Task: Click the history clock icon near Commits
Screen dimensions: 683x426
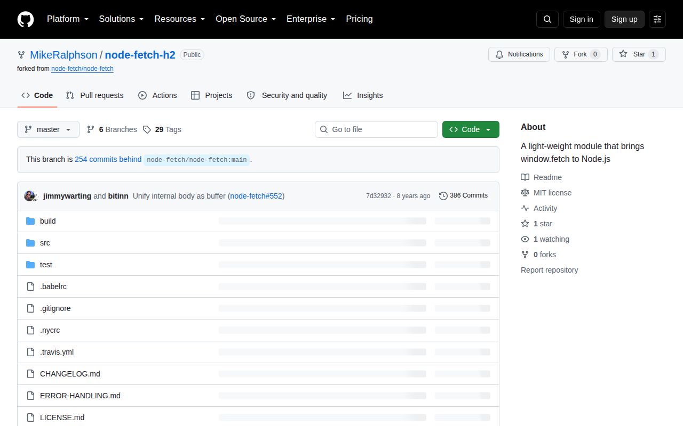Action: point(443,196)
